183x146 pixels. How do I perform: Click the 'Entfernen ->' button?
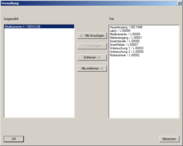(92, 58)
